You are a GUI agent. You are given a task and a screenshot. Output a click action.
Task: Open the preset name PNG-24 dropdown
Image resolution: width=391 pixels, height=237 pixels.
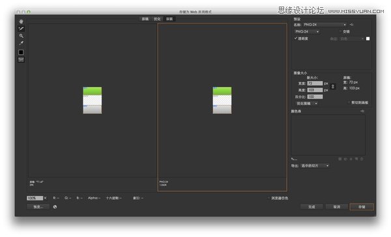tap(325, 24)
